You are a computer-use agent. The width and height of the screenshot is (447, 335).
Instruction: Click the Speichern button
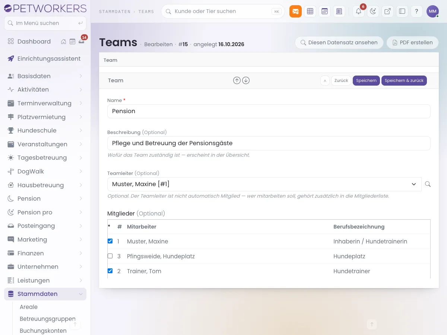(367, 80)
